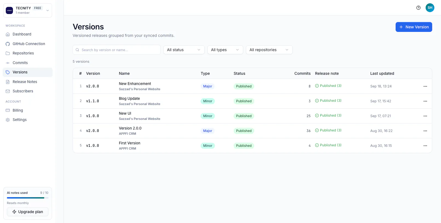Viewport: 441px width, 223px height.
Task: Click the GitHub logo icon in sidebar
Action: coord(8,44)
